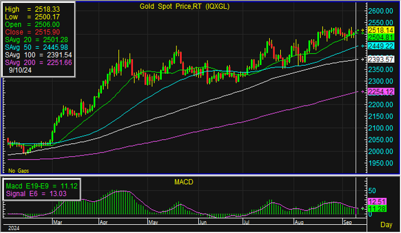Click the yellow 2518.14 price label
Screen dimensions: 401x233
click(381, 30)
